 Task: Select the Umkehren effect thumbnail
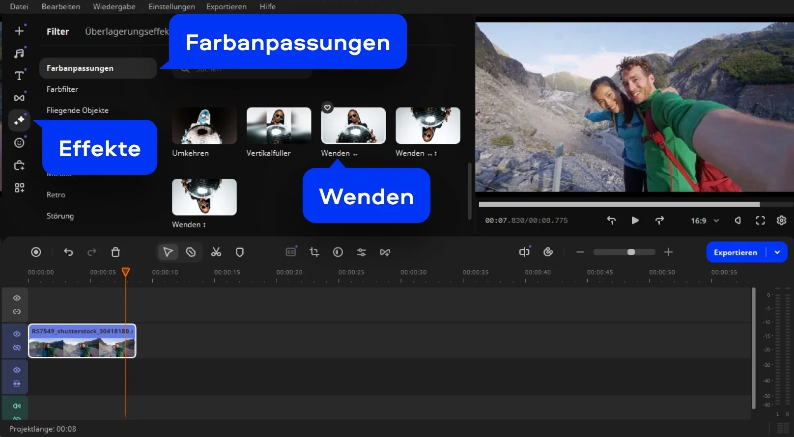pyautogui.click(x=204, y=126)
